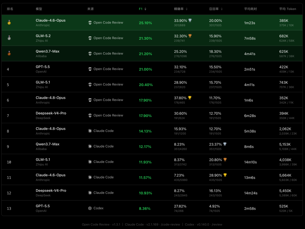Click rank number 4
The height and width of the screenshot is (229, 305).
point(8,69)
